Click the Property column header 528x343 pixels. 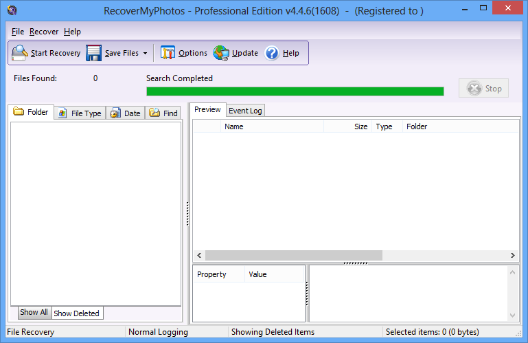click(219, 274)
